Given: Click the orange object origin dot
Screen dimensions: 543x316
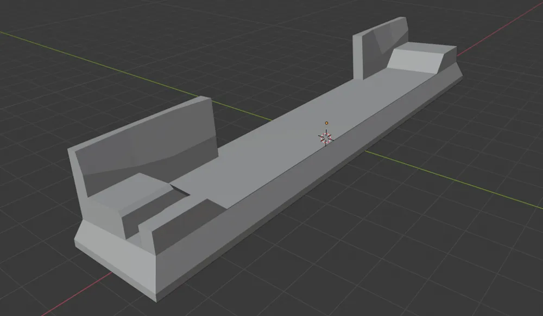Looking at the screenshot, I should (x=326, y=123).
